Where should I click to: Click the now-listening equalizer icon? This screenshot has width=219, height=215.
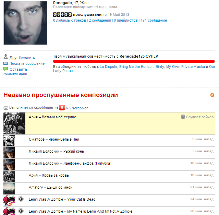click(183, 117)
